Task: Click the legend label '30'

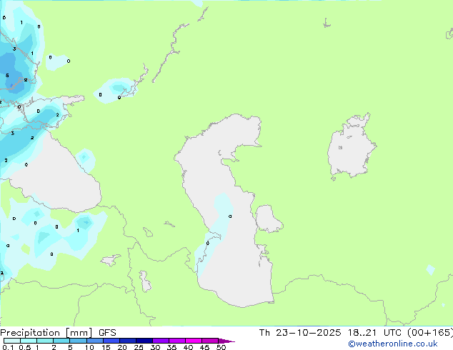Action: coord(156,347)
